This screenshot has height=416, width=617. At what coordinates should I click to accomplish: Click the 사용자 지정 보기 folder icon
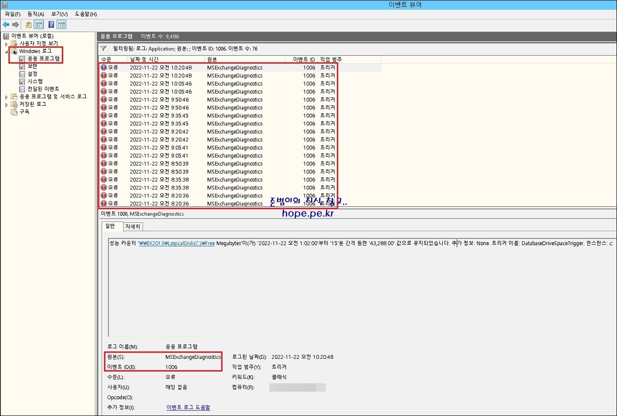pyautogui.click(x=14, y=44)
